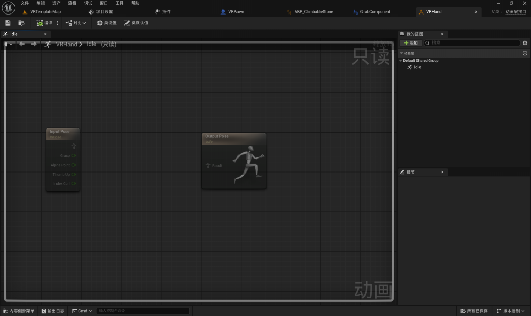Collapse the Default Shared Group tree
Image resolution: width=531 pixels, height=316 pixels.
401,61
